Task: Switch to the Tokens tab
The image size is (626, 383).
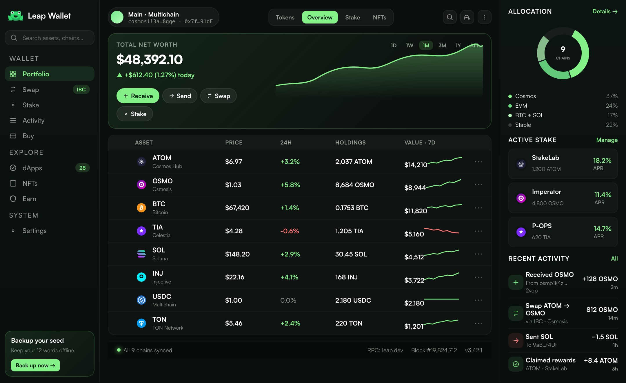Action: (x=285, y=17)
